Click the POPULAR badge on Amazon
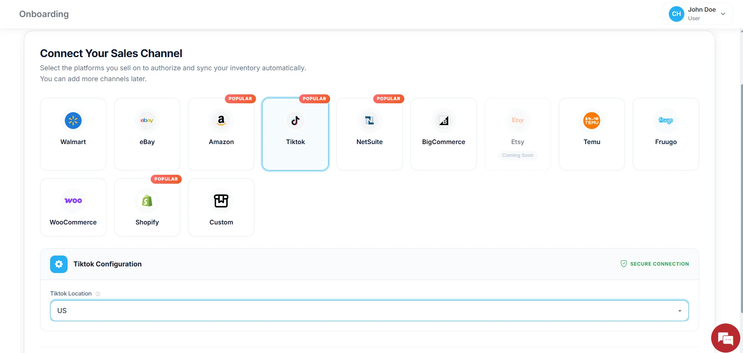The height and width of the screenshot is (353, 743). 240,99
